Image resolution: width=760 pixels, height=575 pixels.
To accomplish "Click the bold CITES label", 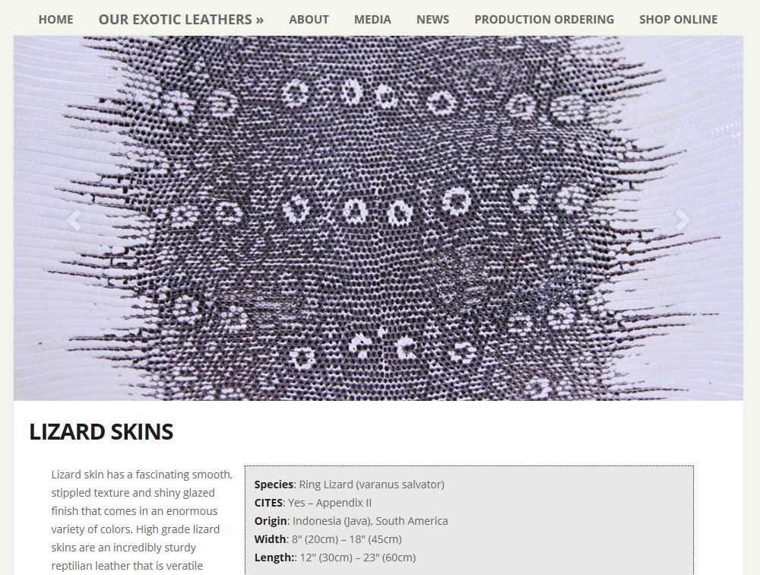I will (x=268, y=503).
